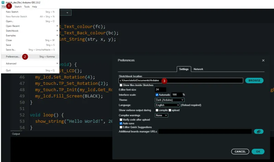The width and height of the screenshot is (274, 162).
Task: Expand Open Recent submenu
Action: 30,26
